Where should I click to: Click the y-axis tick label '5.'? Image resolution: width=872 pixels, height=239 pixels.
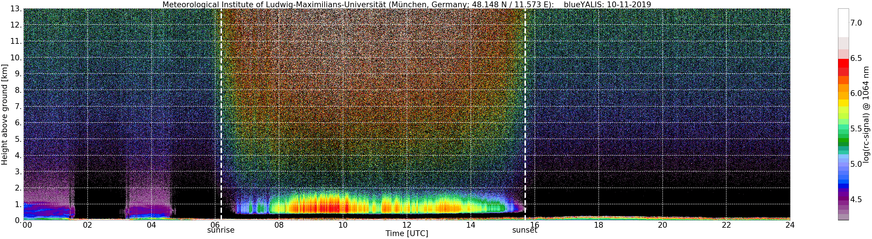pyautogui.click(x=18, y=139)
